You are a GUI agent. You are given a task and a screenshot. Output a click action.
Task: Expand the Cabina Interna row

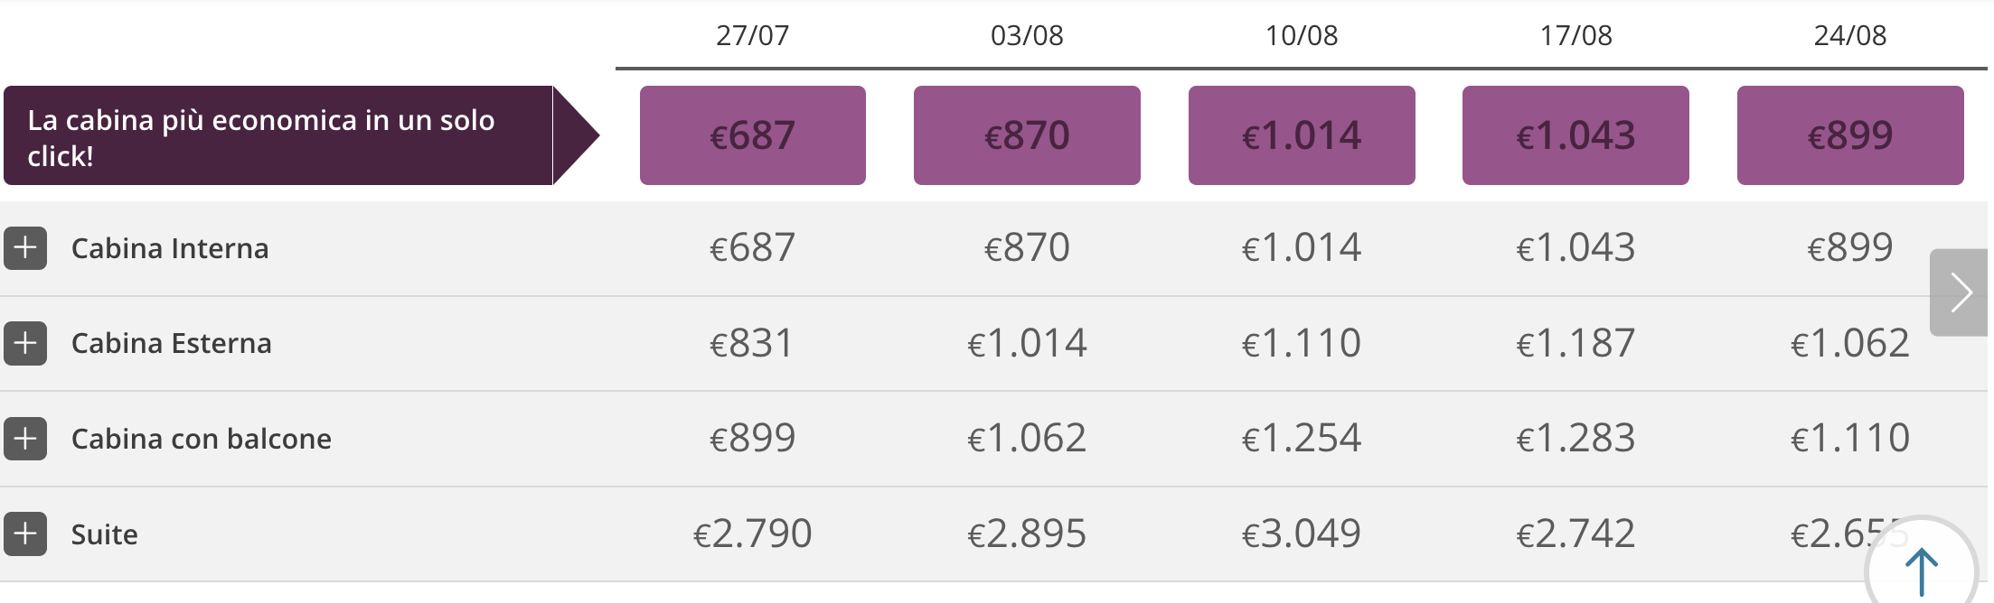tap(25, 248)
